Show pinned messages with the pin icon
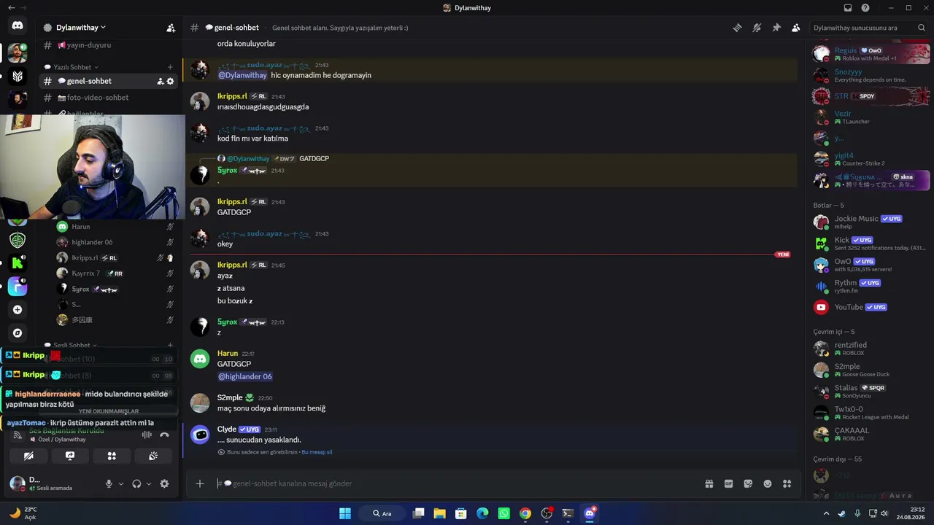The image size is (934, 525). (x=776, y=28)
